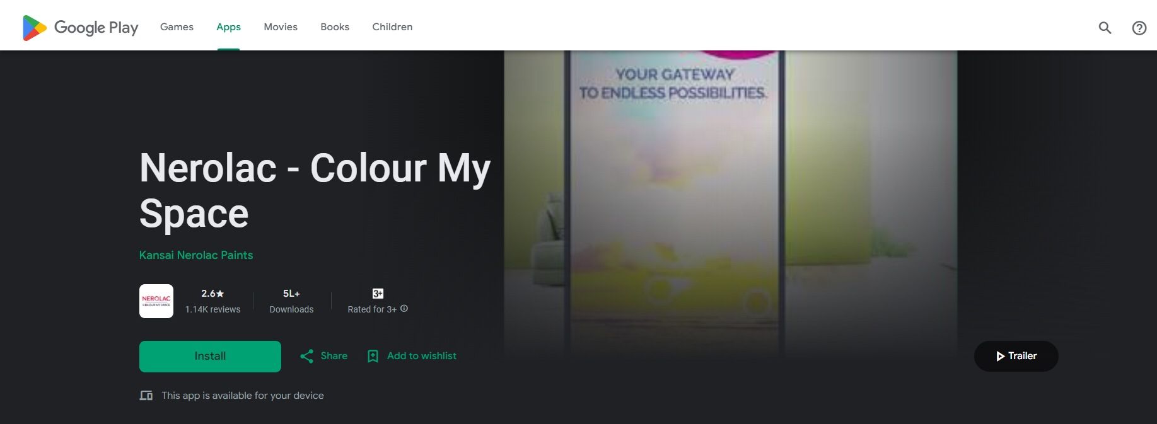Click the Nerolac app icon thumbnail
The width and height of the screenshot is (1157, 424).
coord(156,301)
